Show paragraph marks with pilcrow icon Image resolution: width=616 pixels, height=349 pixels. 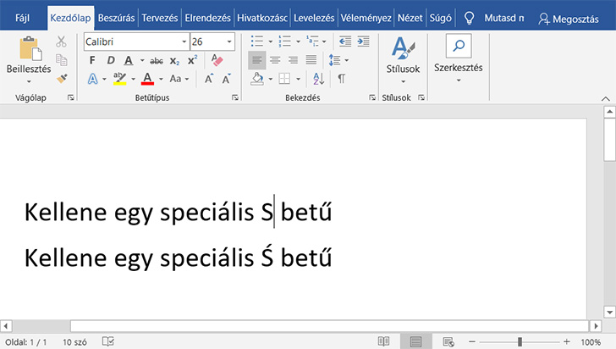[x=341, y=79]
